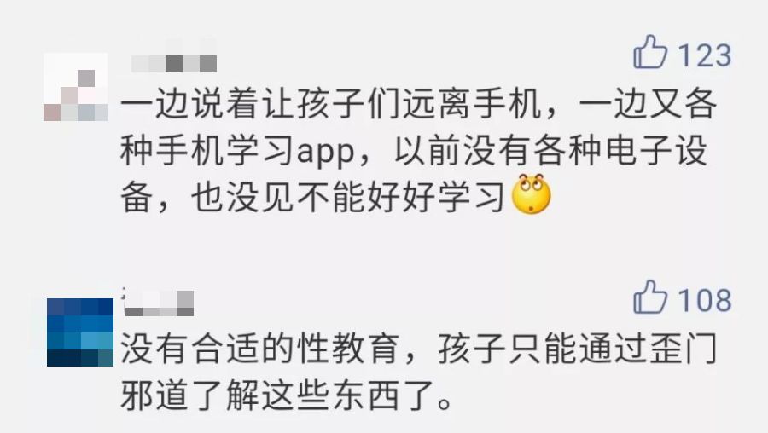Click the phrase "一边说着让孩子们远离手机"

tap(331, 103)
